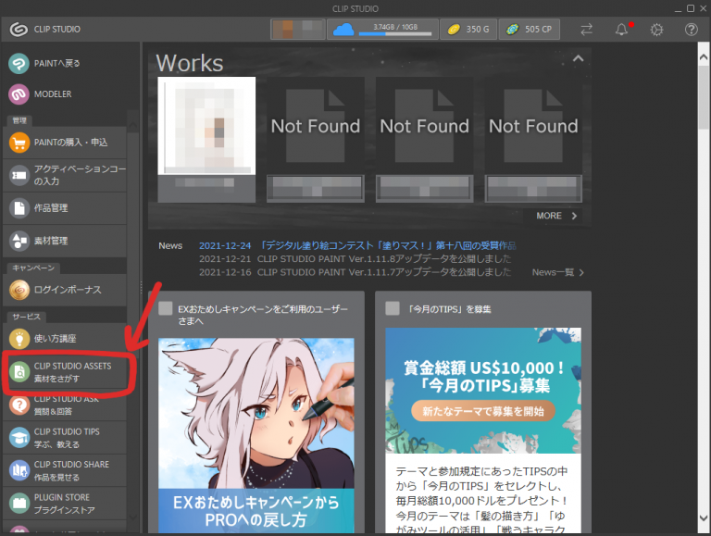Viewport: 711px width, 536px height.
Task: Click the second Not Found work
Action: pyautogui.click(x=424, y=126)
